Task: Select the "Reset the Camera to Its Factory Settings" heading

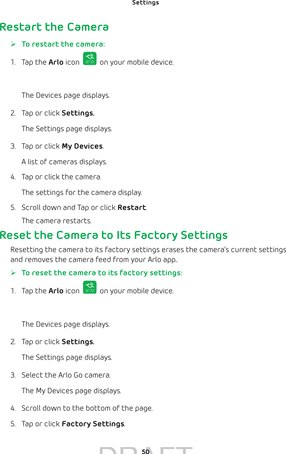Action: 114,235
